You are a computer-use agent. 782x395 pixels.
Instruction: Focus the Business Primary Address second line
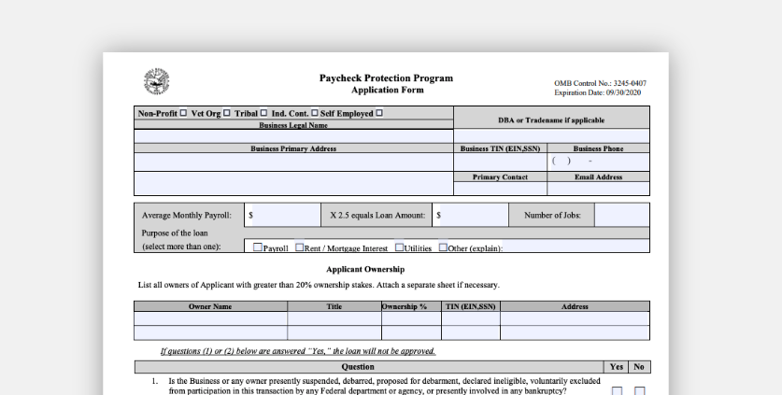coord(293,184)
